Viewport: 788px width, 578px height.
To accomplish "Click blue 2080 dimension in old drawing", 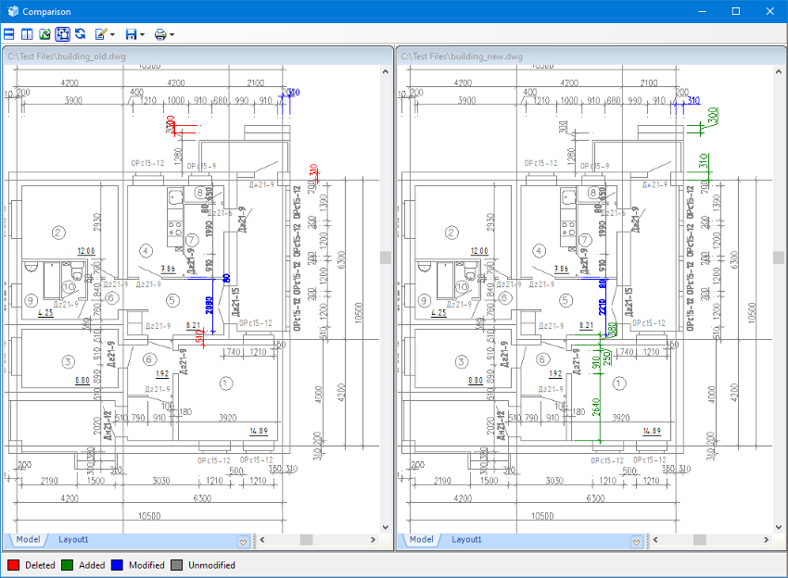I will point(210,306).
